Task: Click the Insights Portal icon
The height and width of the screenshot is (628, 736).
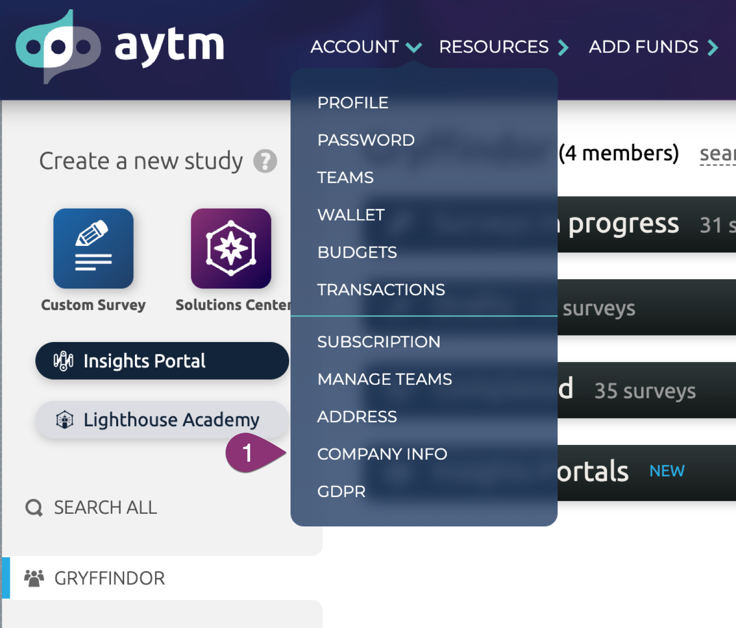Action: point(63,361)
